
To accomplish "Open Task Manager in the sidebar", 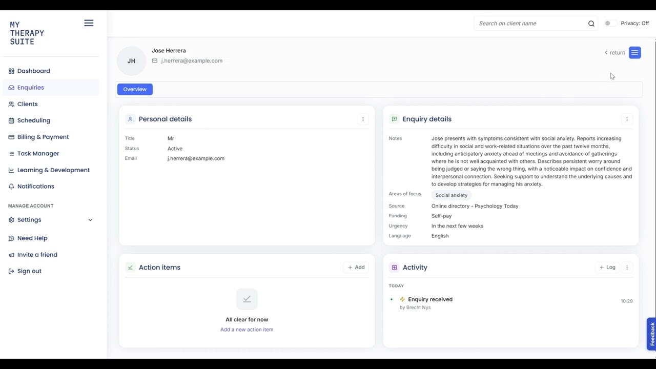I will [x=38, y=153].
